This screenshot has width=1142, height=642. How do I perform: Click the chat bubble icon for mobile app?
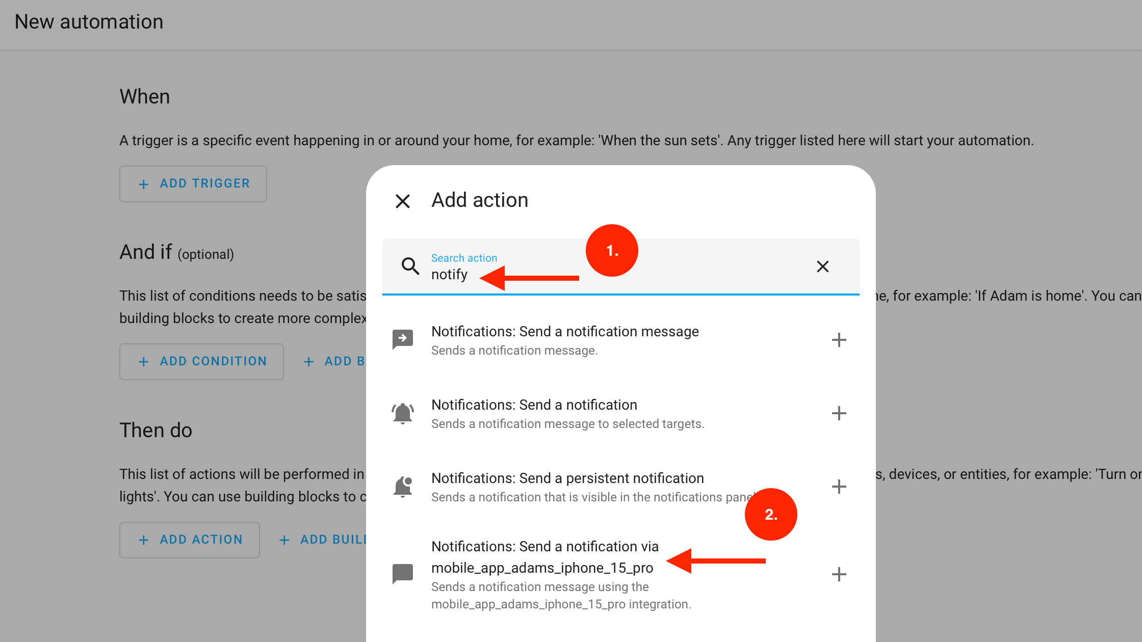coord(402,574)
